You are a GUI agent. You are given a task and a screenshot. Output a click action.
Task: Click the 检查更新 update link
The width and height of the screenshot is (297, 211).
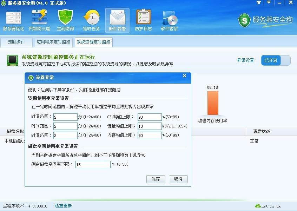[x=63, y=206]
